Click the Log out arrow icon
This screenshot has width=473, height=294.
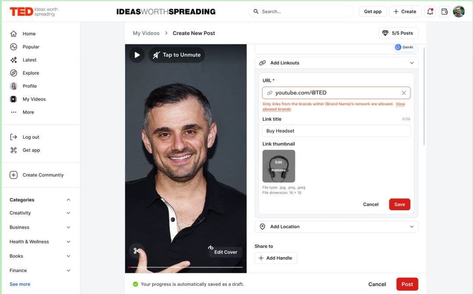[x=14, y=137]
